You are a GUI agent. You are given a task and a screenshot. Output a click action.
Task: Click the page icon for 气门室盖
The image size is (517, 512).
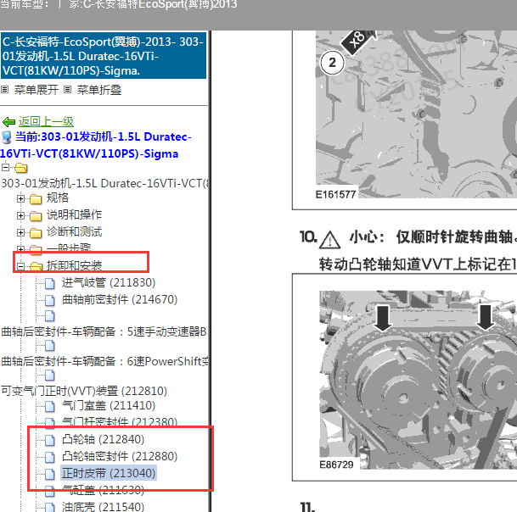coord(50,406)
